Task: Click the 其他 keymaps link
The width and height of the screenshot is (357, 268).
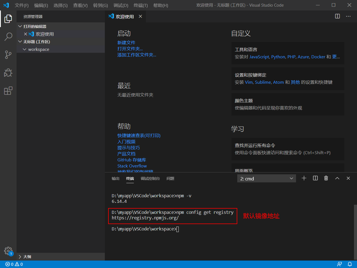Action: click(x=295, y=82)
